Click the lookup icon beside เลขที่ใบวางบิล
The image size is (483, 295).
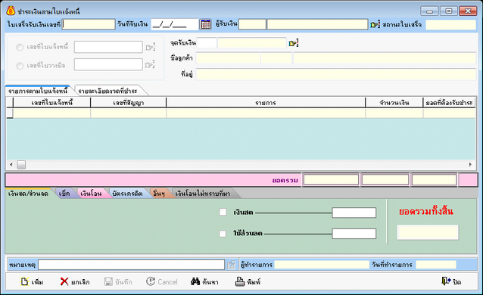pos(150,65)
